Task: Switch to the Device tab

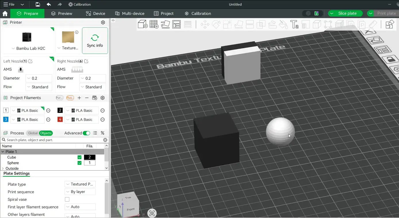Action: tap(96, 13)
